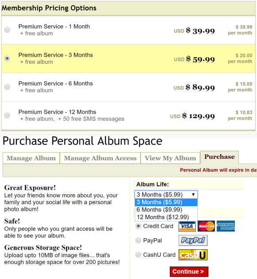Choose PayPal payment radio button

pyautogui.click(x=138, y=240)
